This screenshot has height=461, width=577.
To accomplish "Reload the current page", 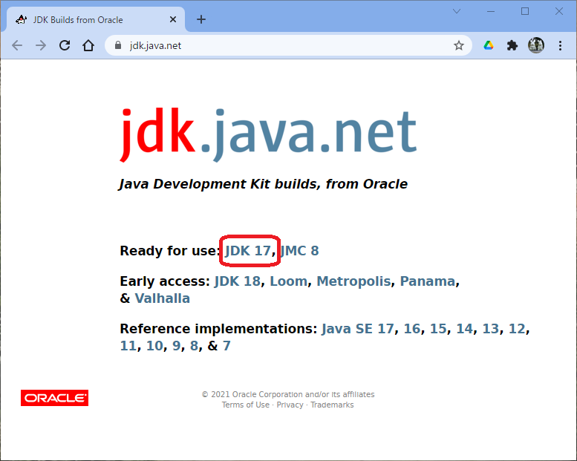I will [65, 45].
